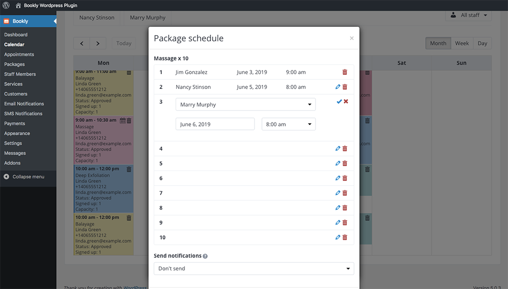Open the 8:00 am time dropdown
Image resolution: width=508 pixels, height=289 pixels.
point(288,124)
